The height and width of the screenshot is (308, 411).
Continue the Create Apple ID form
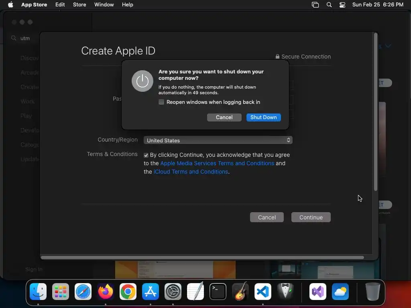pyautogui.click(x=311, y=217)
